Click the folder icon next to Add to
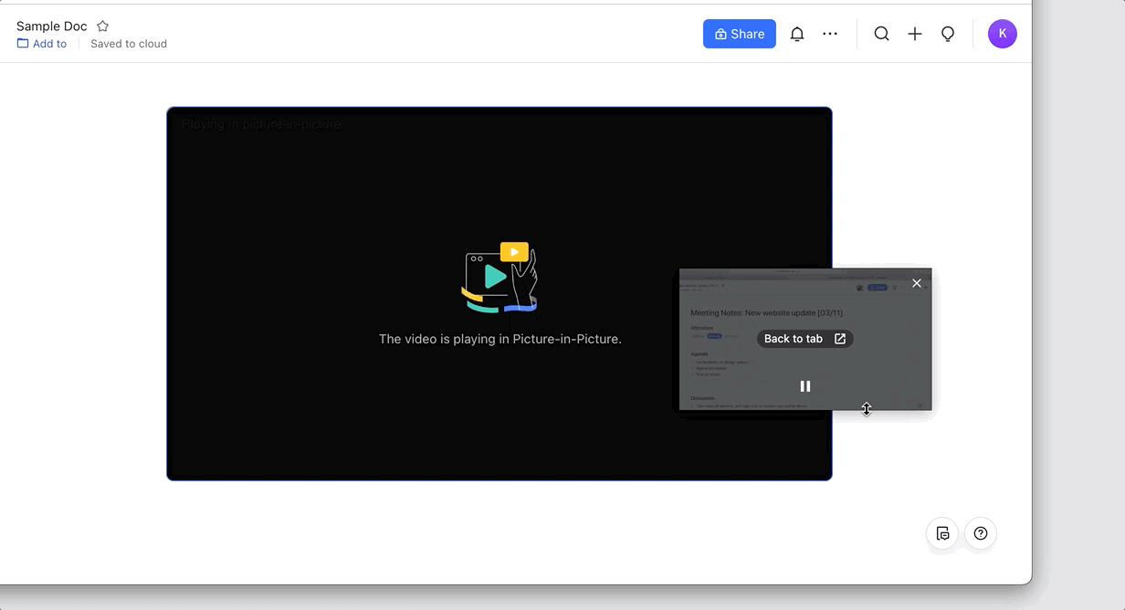 (x=21, y=43)
